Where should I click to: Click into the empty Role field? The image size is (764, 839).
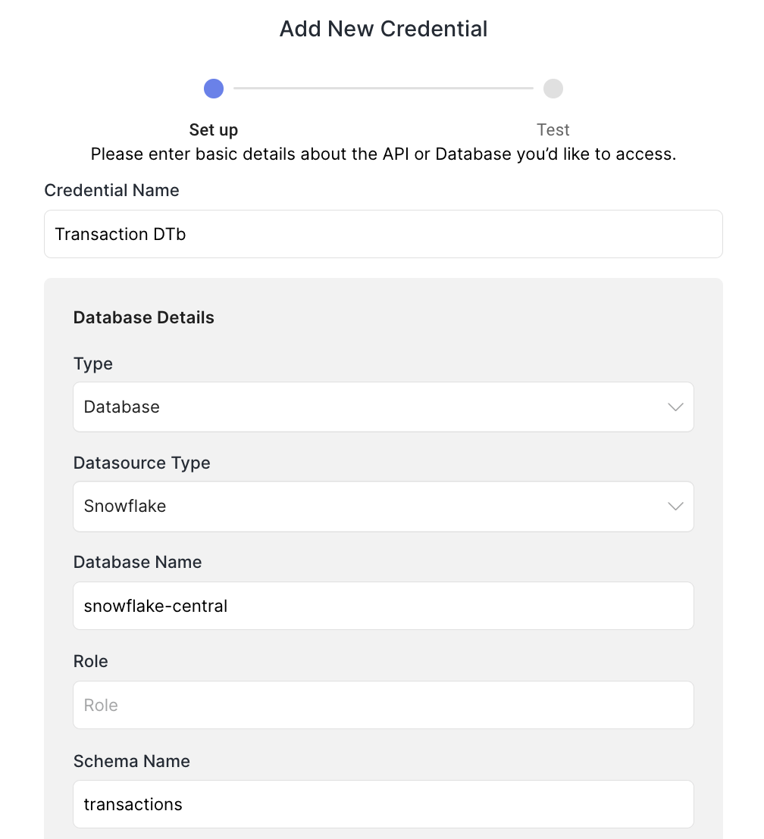[x=383, y=705]
